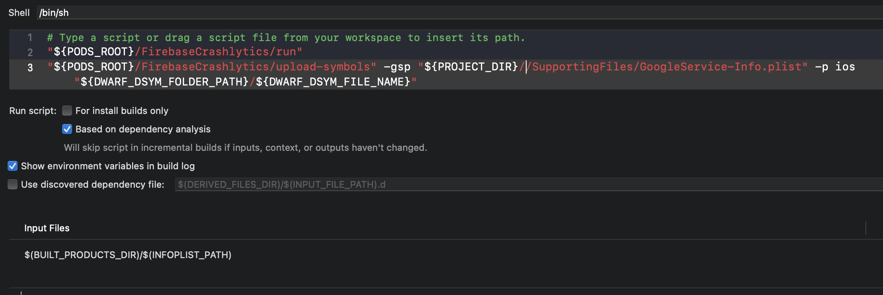Enable the 'For install builds only' checkbox
Image resolution: width=883 pixels, height=295 pixels.
pyautogui.click(x=67, y=111)
